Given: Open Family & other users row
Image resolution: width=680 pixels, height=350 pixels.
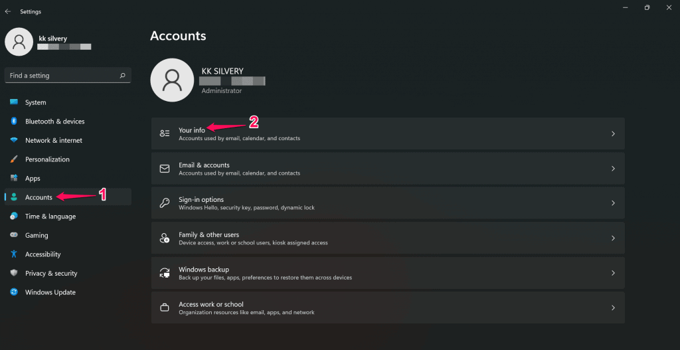Looking at the screenshot, I should [x=388, y=238].
